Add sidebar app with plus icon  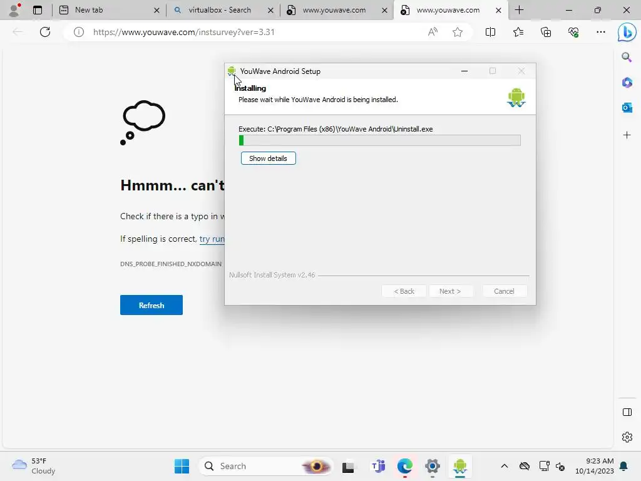pos(627,135)
